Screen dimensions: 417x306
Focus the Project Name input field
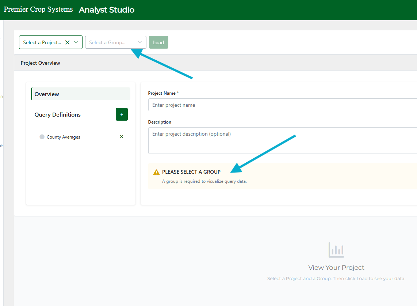click(x=281, y=105)
